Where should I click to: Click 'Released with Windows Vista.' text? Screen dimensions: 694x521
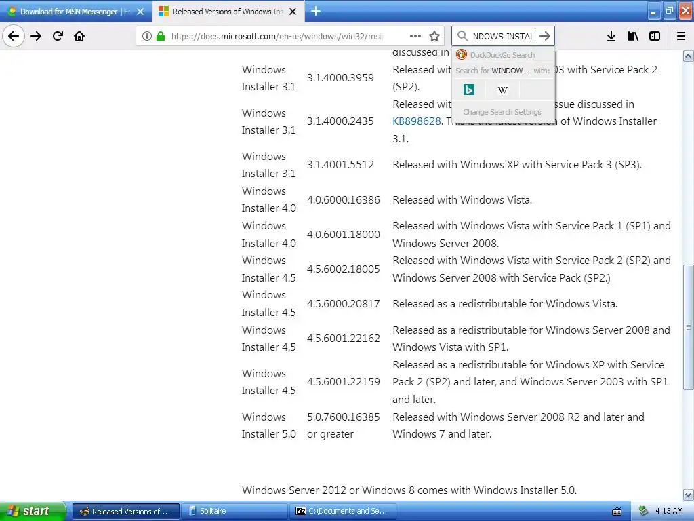click(462, 200)
